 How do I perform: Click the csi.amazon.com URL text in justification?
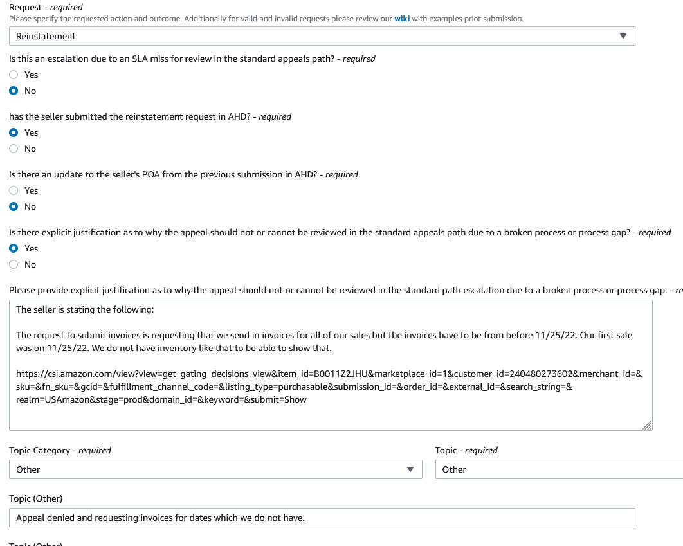coord(329,387)
